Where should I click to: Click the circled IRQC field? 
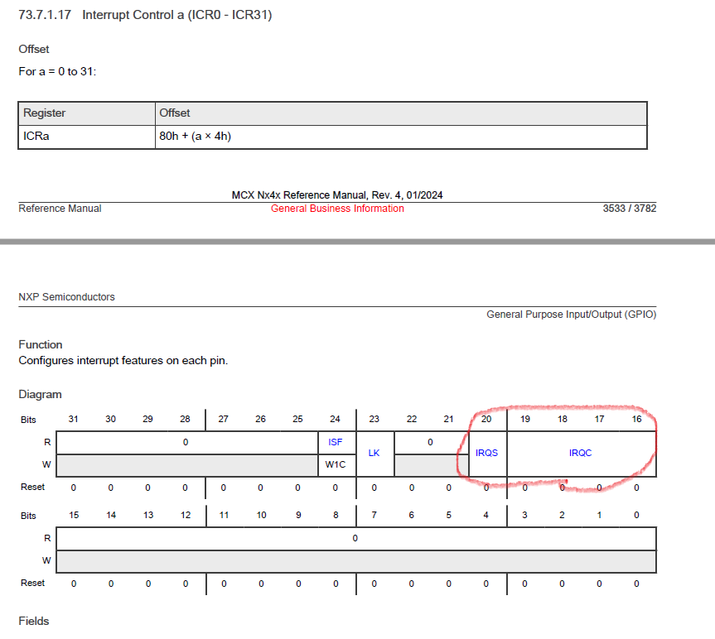579,453
